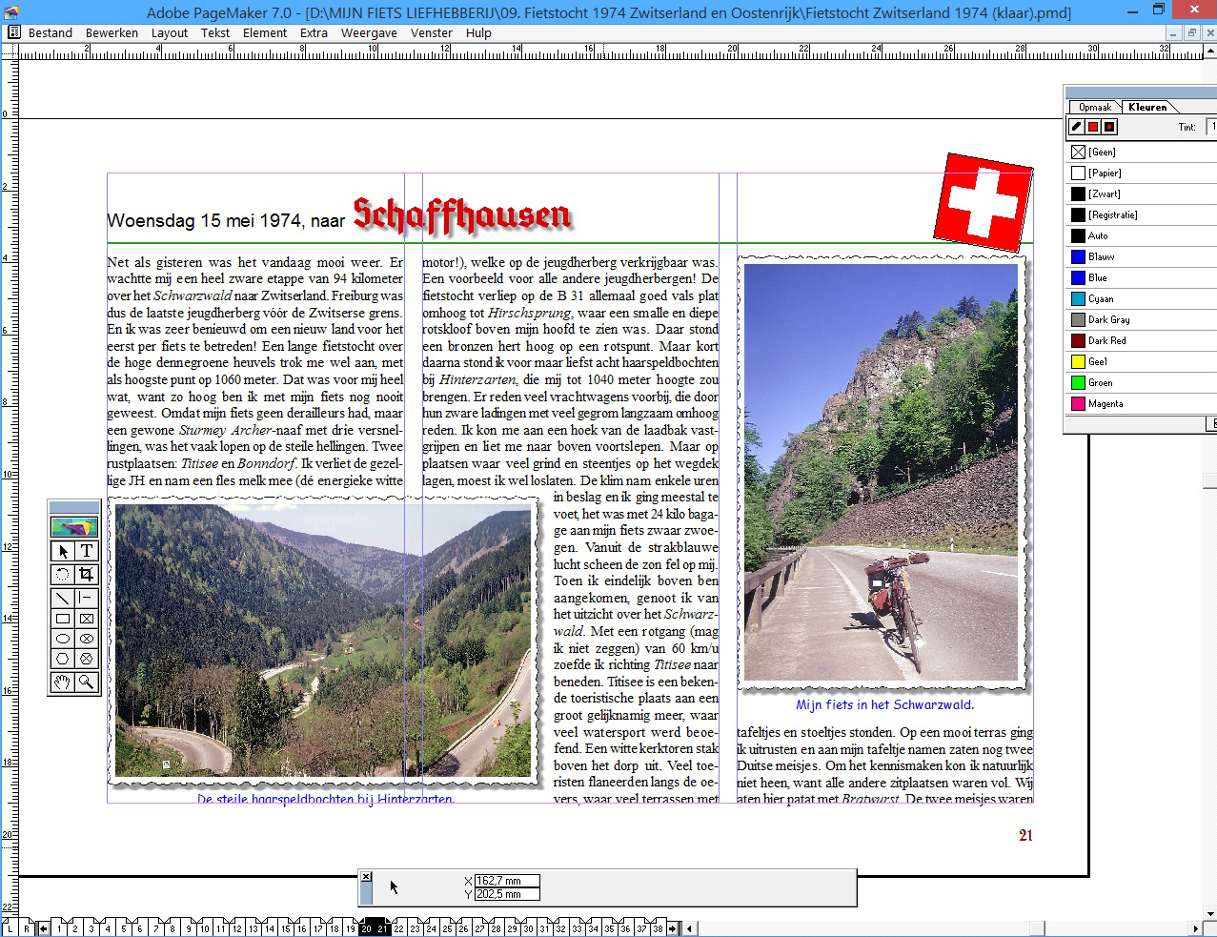Toggle the Both stroke-and-fill button
Viewport: 1217px width, 937px height.
1109,127
